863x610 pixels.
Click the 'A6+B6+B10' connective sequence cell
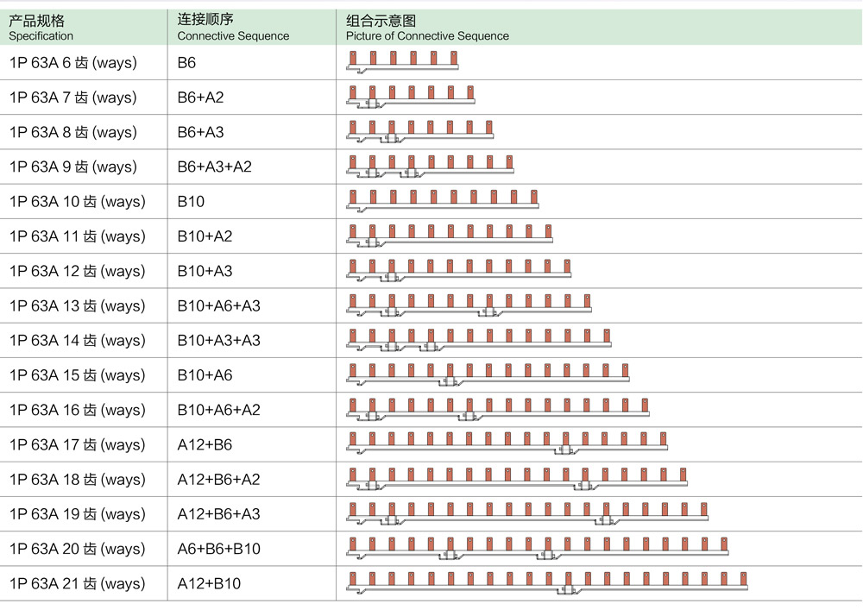tap(251, 548)
